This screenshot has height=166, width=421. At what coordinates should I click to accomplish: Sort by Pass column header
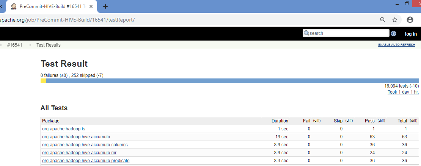[370, 121]
